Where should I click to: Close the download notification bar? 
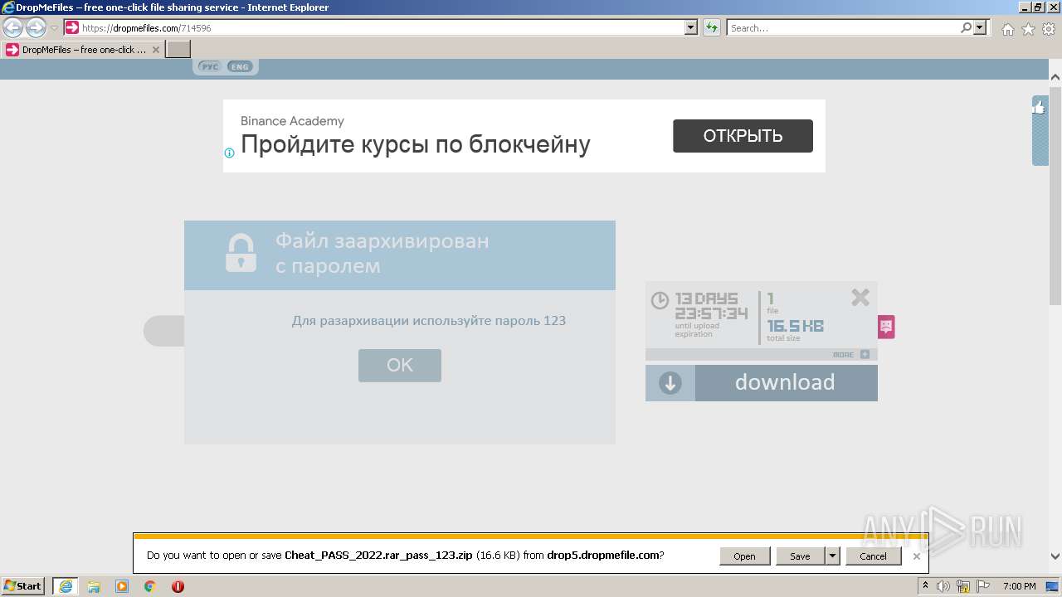(x=916, y=556)
